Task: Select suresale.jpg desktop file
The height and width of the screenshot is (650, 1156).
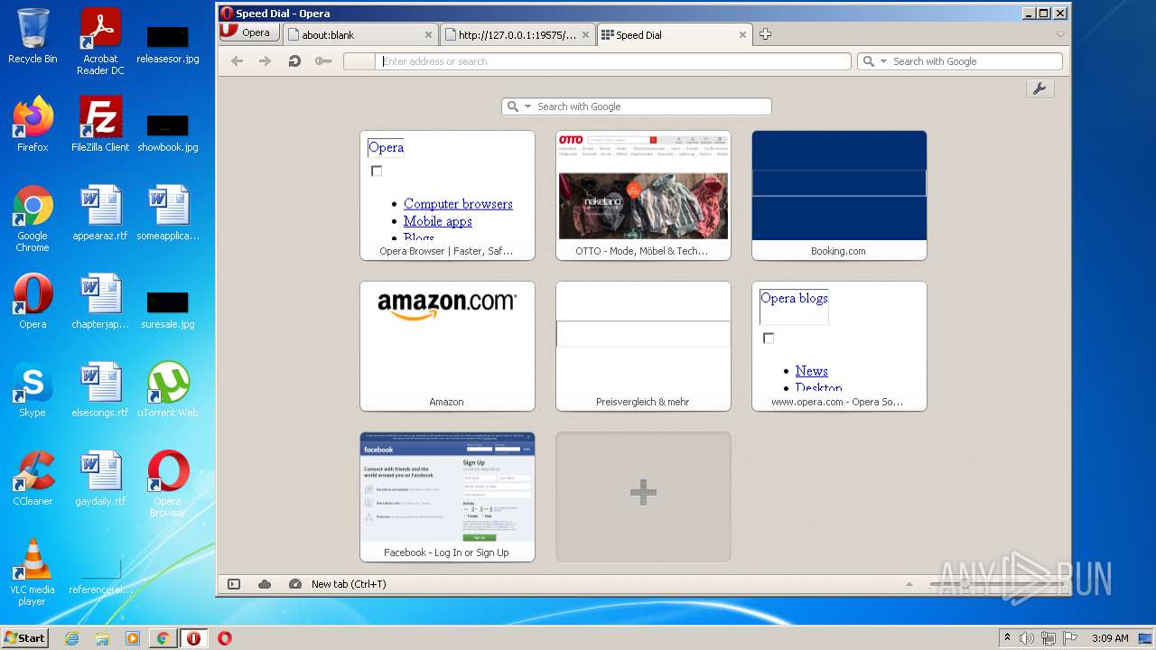Action: pos(168,309)
